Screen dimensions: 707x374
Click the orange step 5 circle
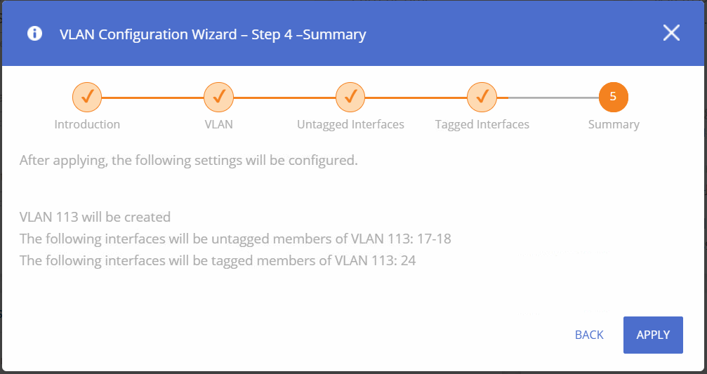[x=613, y=97]
